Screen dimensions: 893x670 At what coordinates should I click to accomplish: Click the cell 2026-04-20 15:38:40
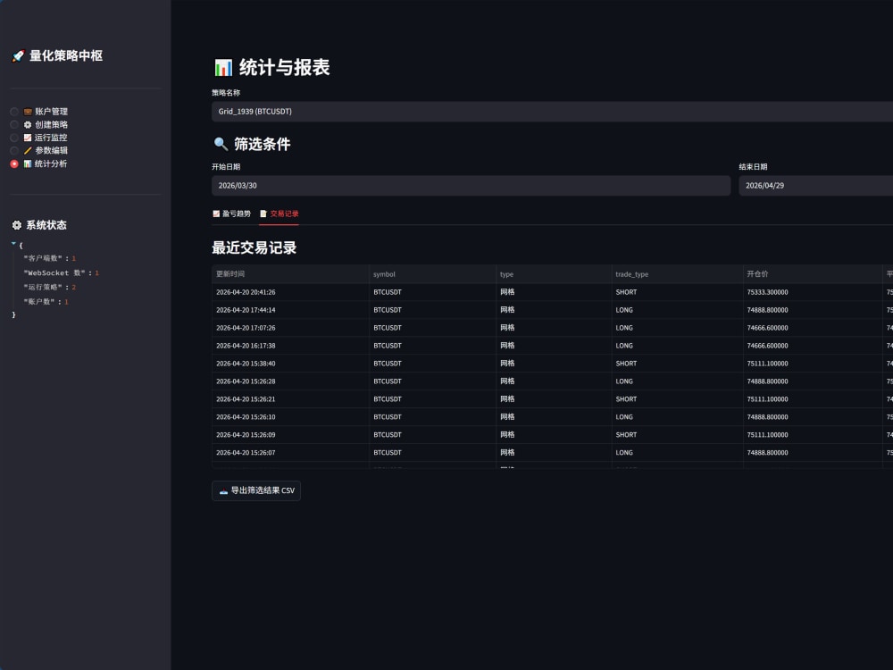pos(290,364)
